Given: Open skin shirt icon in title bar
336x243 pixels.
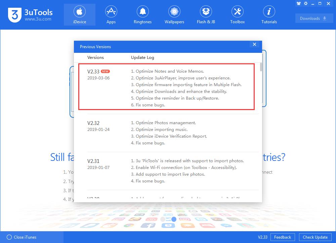Looking at the screenshot, I should (298, 3).
